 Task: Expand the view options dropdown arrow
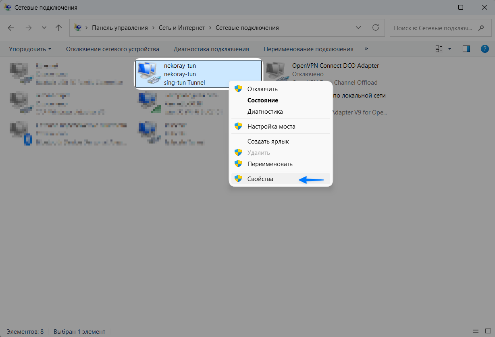(449, 49)
